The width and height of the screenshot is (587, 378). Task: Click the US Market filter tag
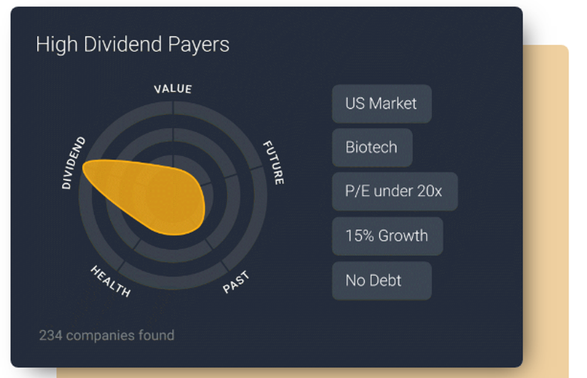[382, 104]
